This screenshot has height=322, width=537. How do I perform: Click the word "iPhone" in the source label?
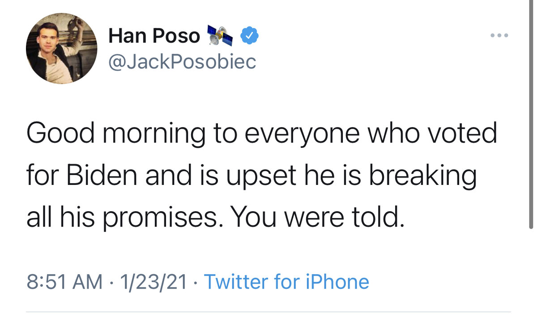tap(337, 282)
